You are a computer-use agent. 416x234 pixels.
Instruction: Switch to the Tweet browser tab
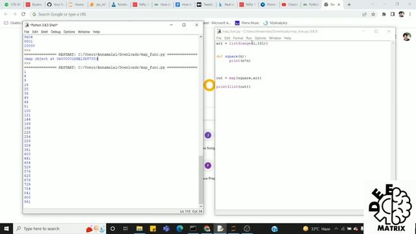[x=205, y=5]
